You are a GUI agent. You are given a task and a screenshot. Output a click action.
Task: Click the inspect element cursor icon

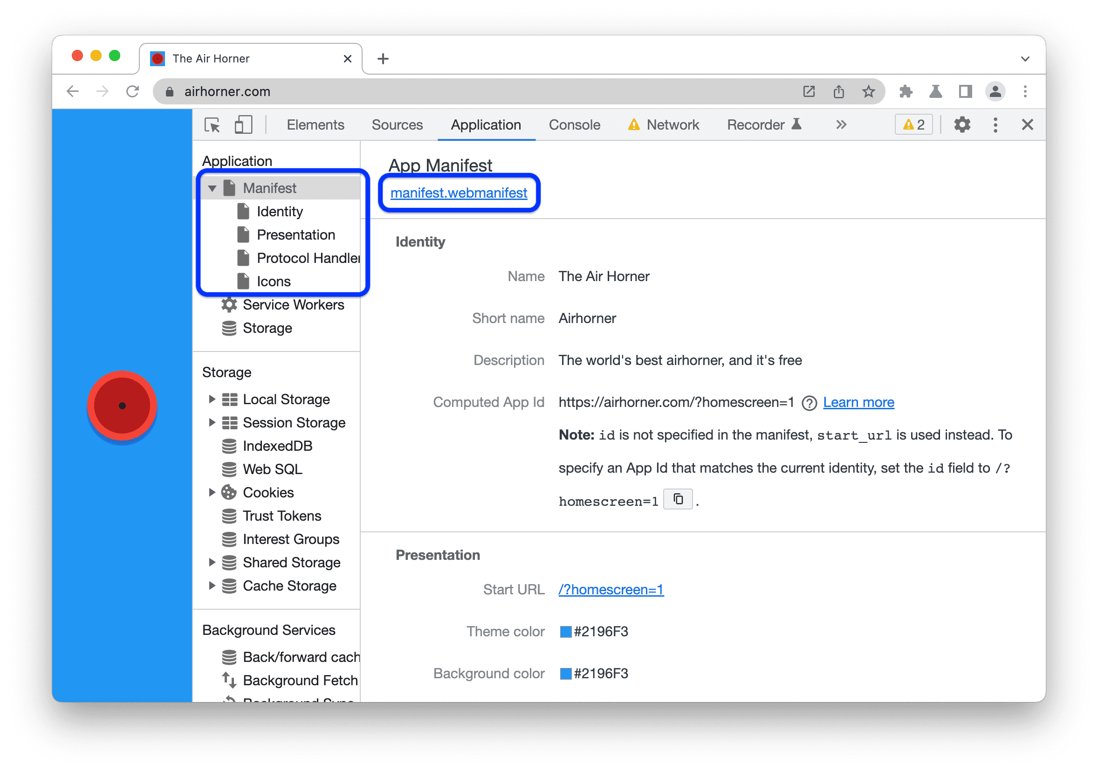213,124
